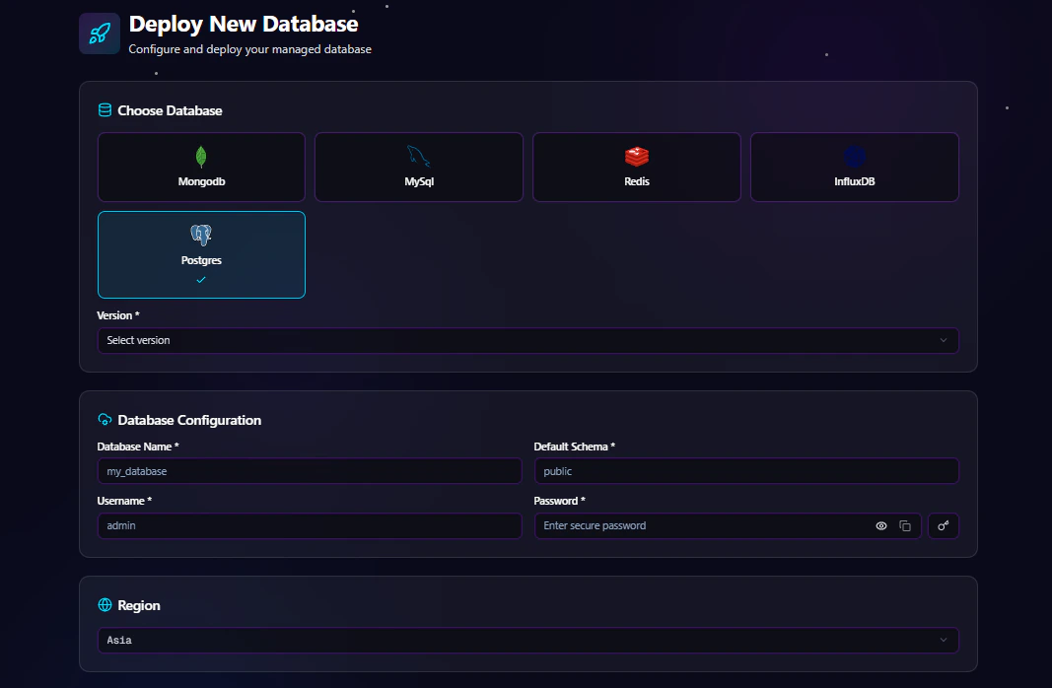Select the MySql database card
The image size is (1052, 688).
click(x=419, y=167)
